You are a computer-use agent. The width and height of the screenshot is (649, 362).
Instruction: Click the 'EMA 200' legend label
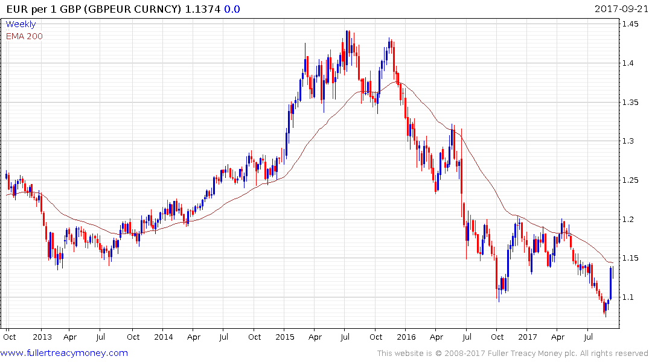coord(24,36)
